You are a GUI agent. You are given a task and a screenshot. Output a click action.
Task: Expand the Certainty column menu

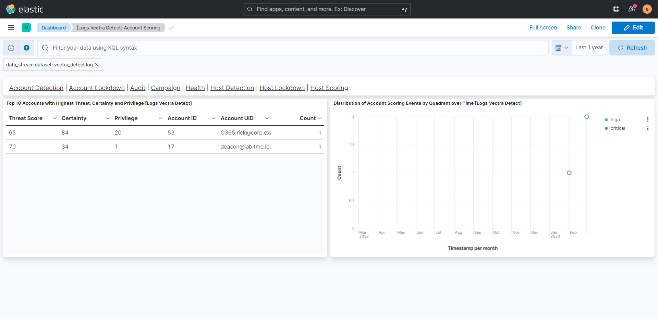[108, 118]
